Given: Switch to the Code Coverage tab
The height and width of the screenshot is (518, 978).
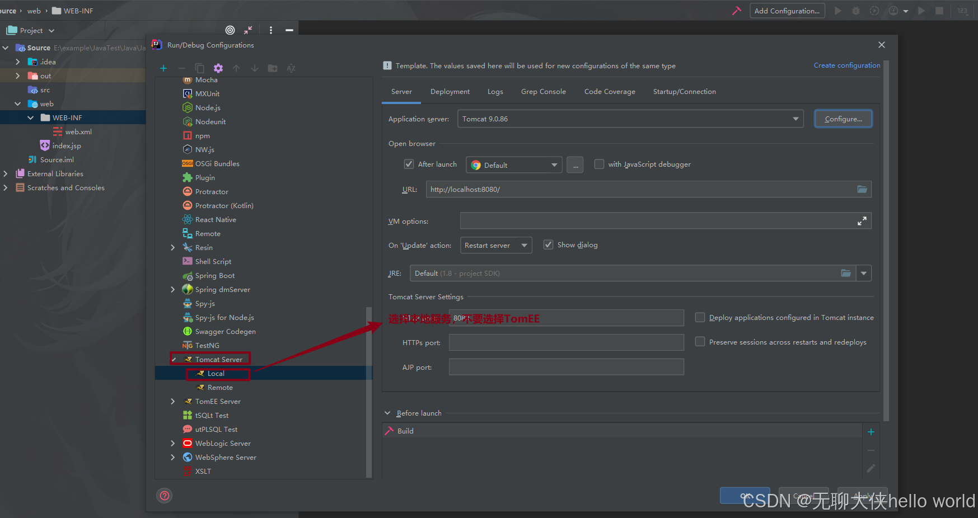Looking at the screenshot, I should point(610,92).
